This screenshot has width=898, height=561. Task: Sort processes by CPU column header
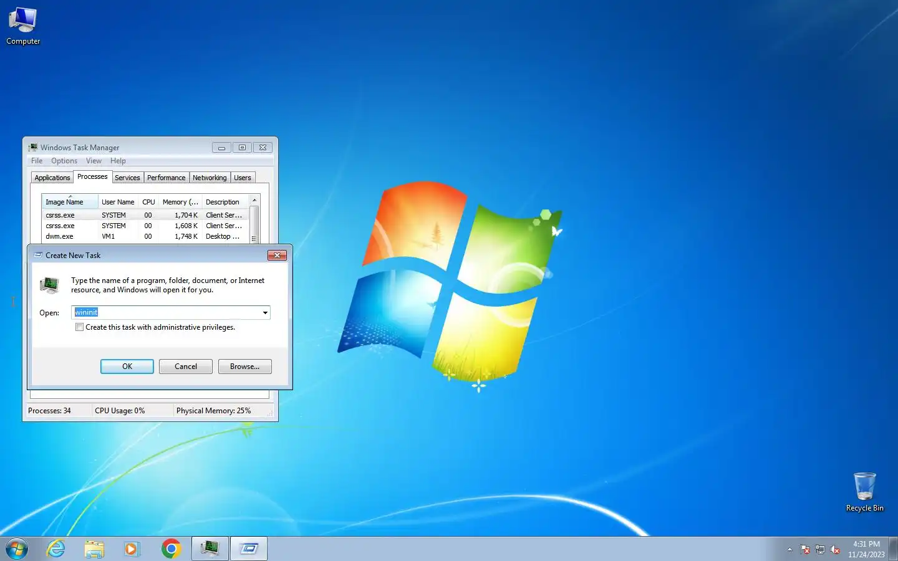pos(148,202)
